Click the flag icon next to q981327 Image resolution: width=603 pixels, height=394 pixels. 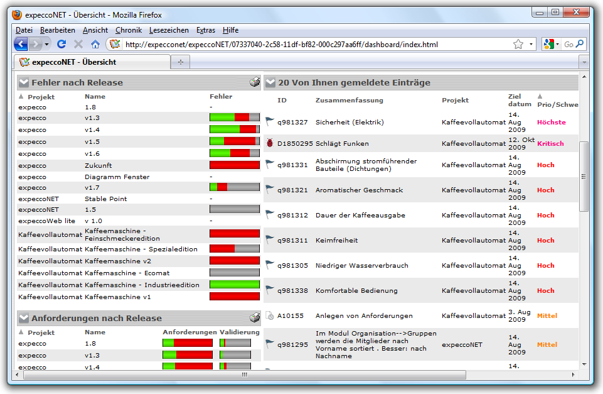click(x=270, y=122)
